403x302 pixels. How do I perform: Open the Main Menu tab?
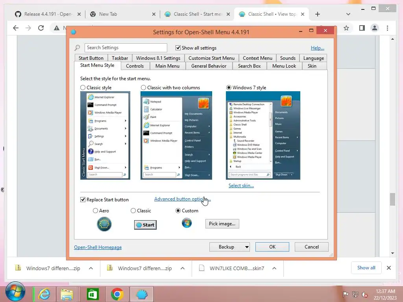tap(167, 66)
